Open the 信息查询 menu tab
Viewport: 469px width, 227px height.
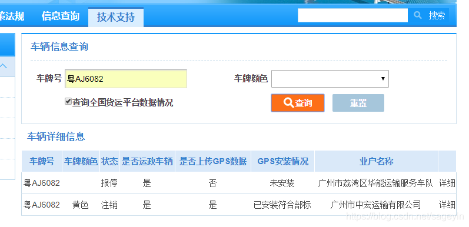61,16
